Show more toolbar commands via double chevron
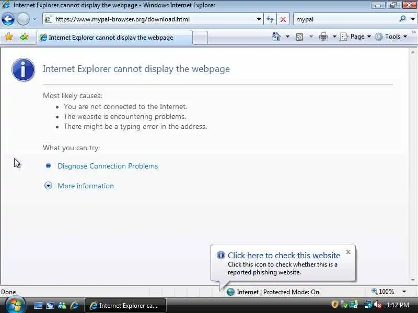 pos(413,32)
